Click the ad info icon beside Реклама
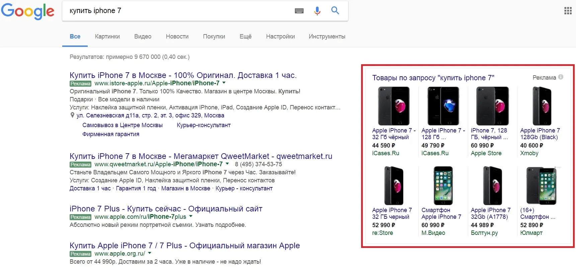The height and width of the screenshot is (271, 576). click(x=561, y=77)
